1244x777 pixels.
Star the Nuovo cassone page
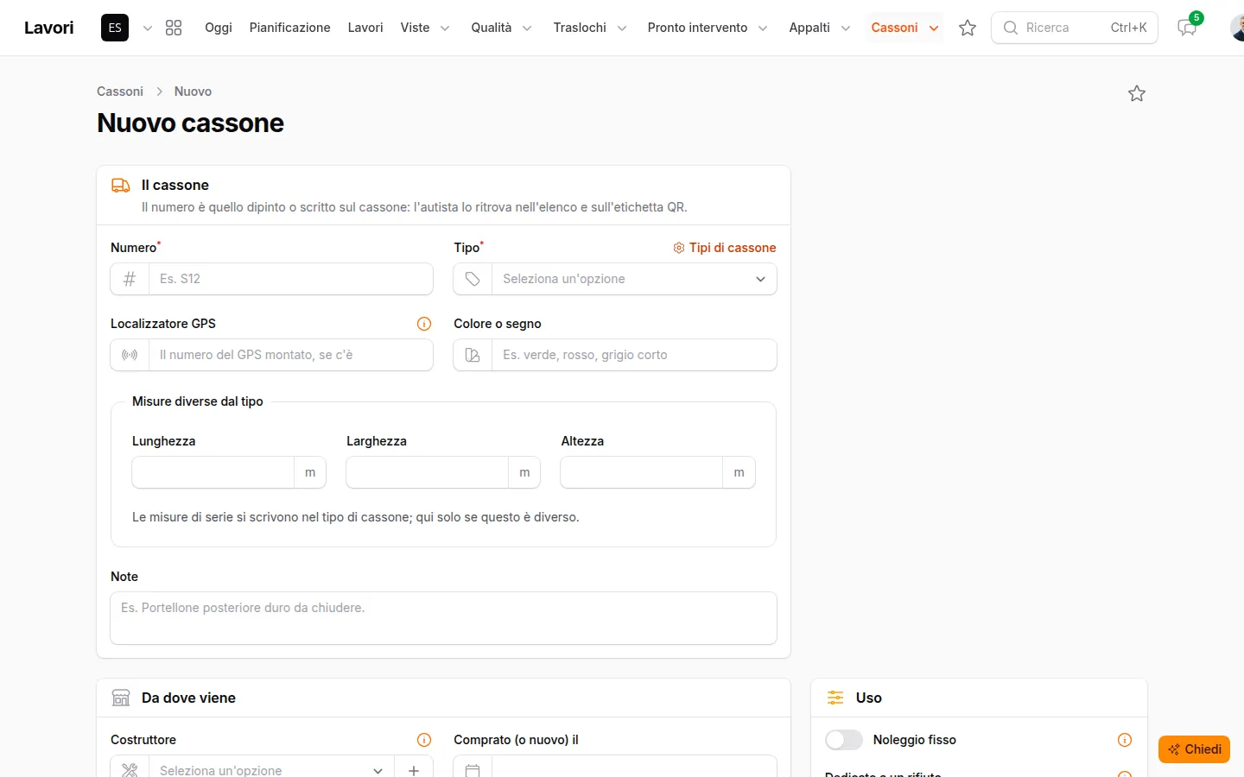click(1137, 93)
